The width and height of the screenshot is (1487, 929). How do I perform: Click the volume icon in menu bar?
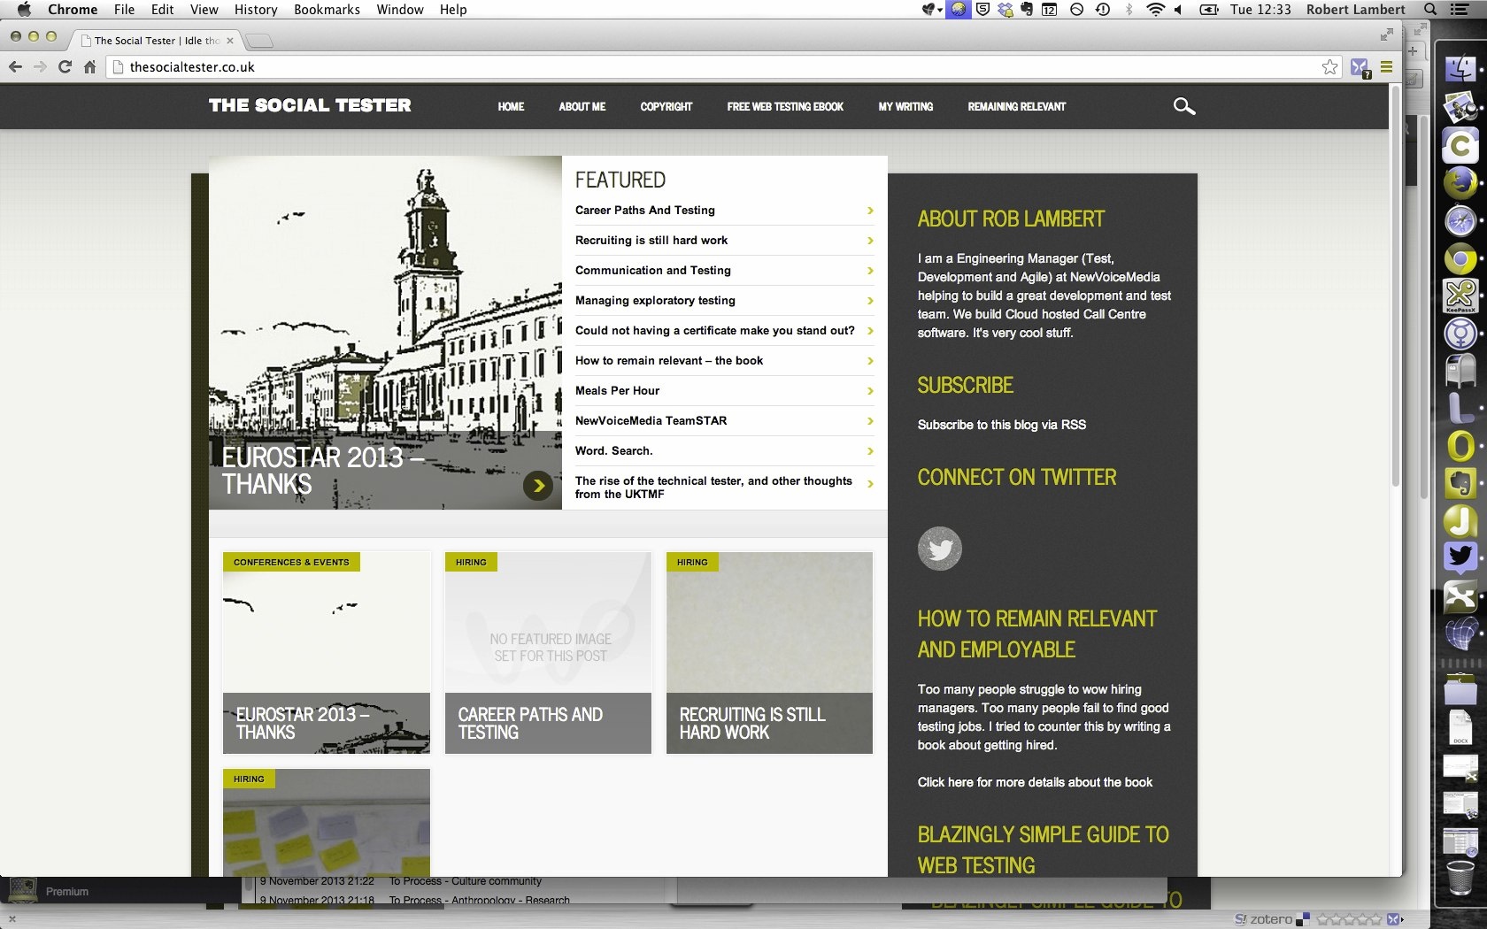coord(1178,10)
